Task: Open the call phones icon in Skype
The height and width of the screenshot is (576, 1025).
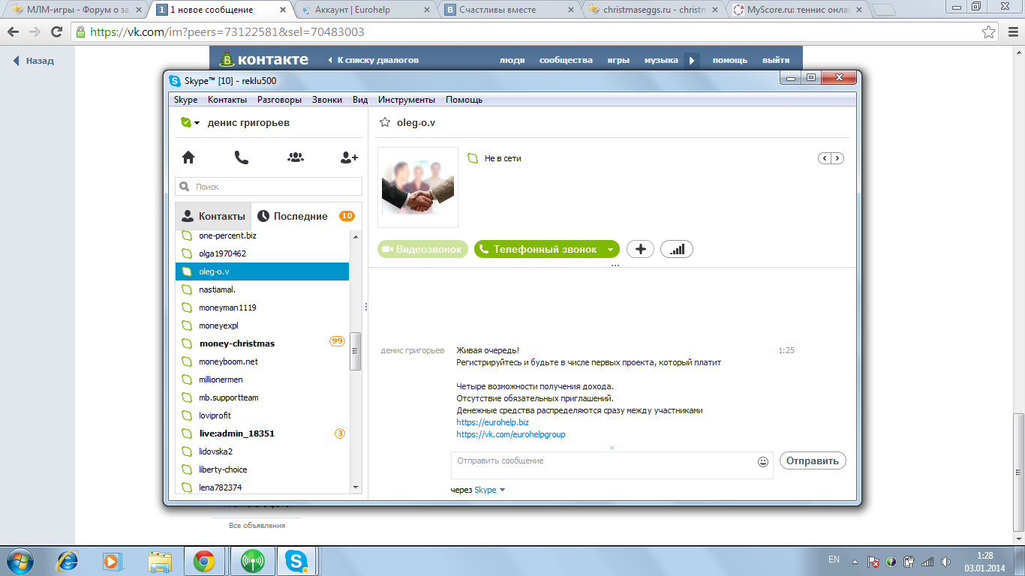Action: coord(242,157)
